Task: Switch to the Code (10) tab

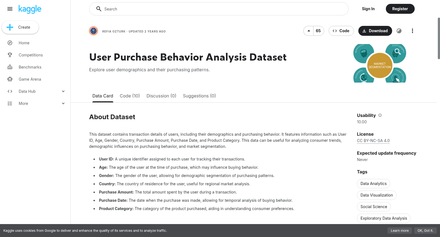Action: click(130, 96)
